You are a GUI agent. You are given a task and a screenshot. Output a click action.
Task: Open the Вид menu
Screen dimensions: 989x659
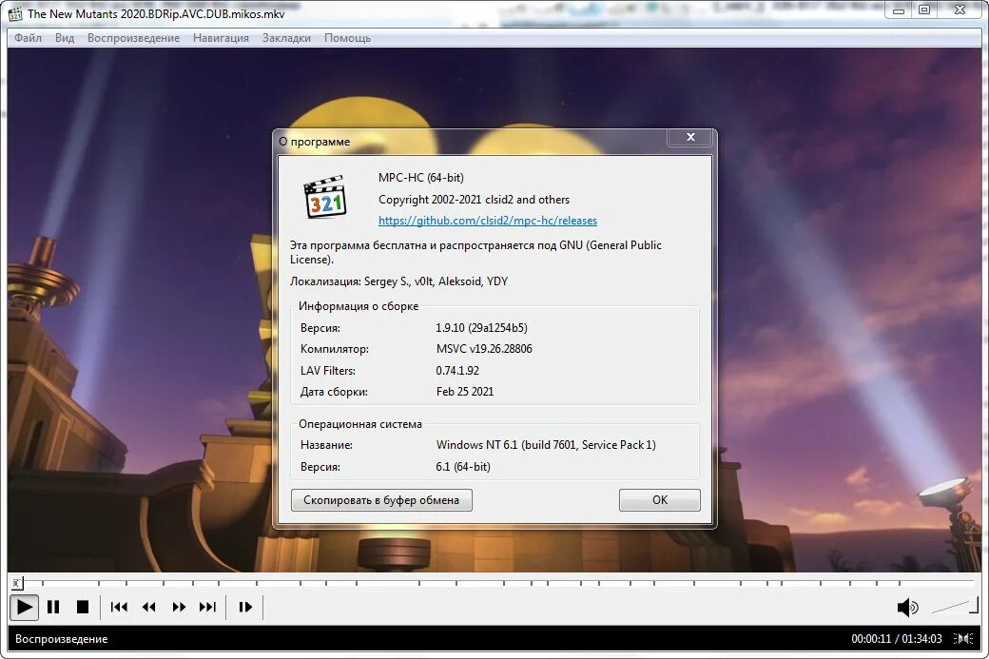click(x=65, y=38)
